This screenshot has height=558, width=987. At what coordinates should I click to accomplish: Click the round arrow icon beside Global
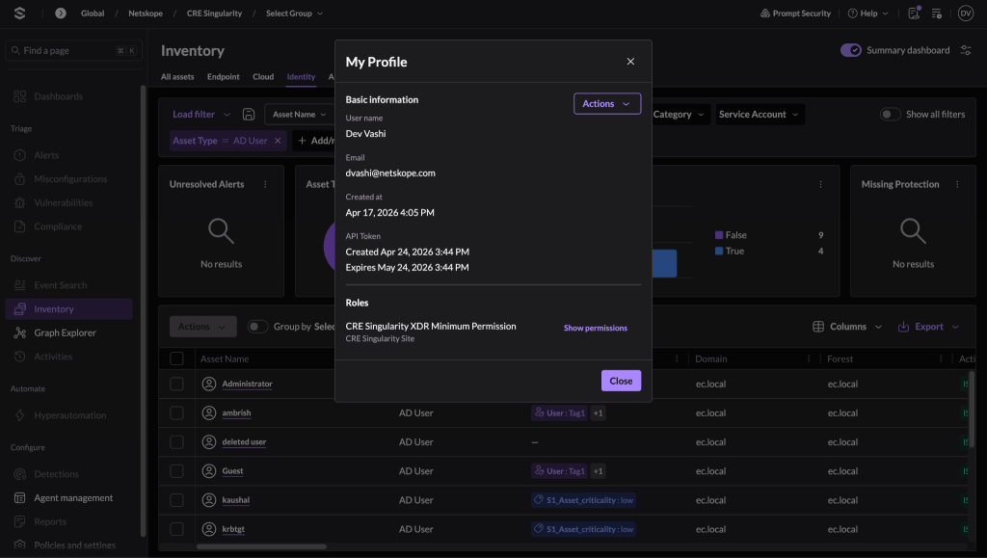pos(61,13)
